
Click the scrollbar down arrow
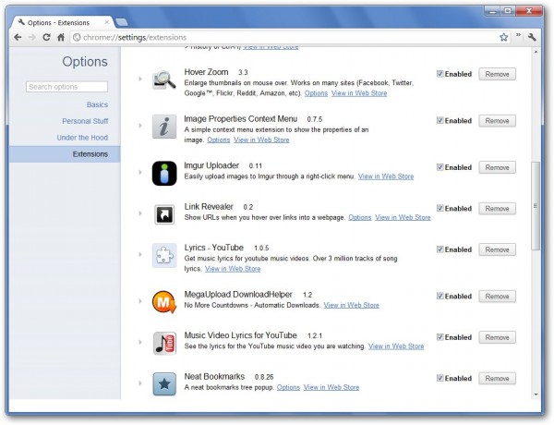[x=536, y=395]
